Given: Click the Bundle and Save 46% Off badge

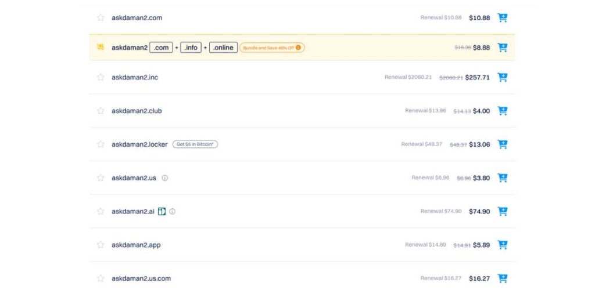Looking at the screenshot, I should pos(271,48).
